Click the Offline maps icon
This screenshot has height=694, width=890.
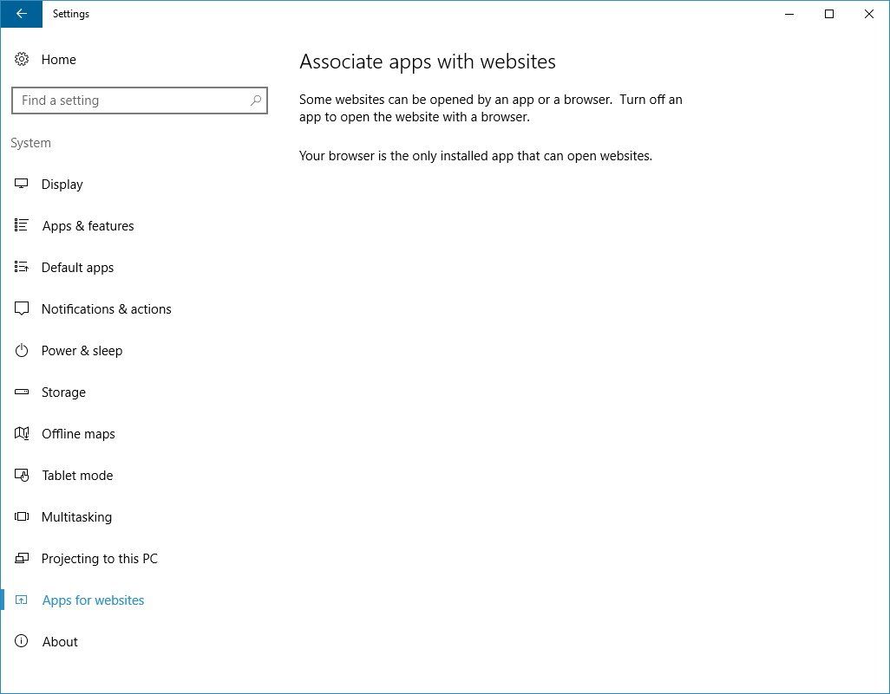[22, 433]
